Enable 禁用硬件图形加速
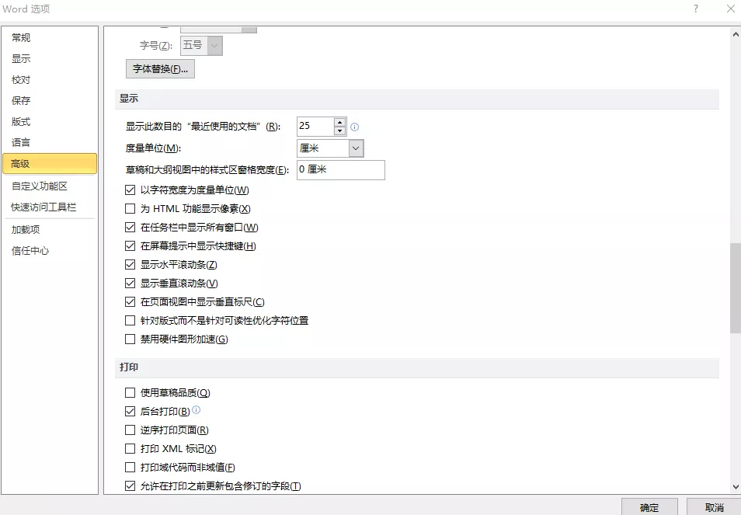This screenshot has width=741, height=515. click(129, 339)
